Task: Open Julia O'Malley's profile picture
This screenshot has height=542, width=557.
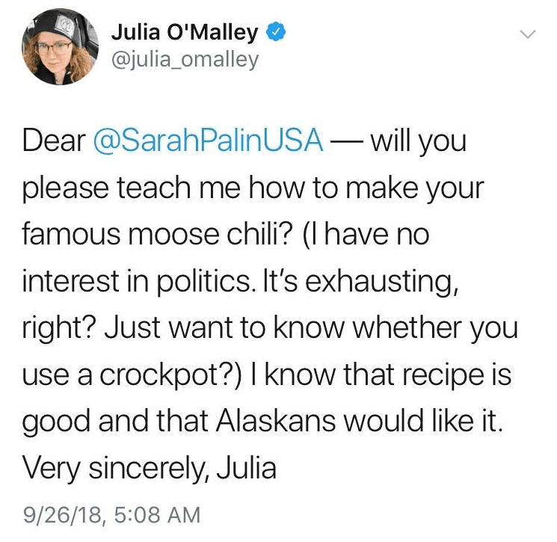Action: click(61, 46)
